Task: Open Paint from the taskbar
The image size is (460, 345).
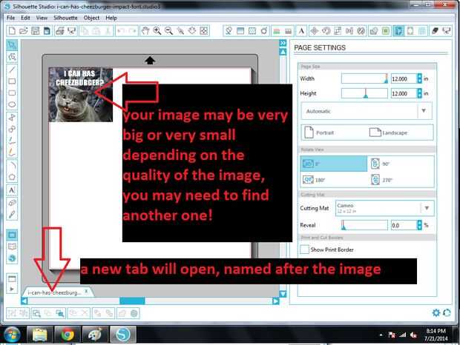Action: pyautogui.click(x=95, y=335)
